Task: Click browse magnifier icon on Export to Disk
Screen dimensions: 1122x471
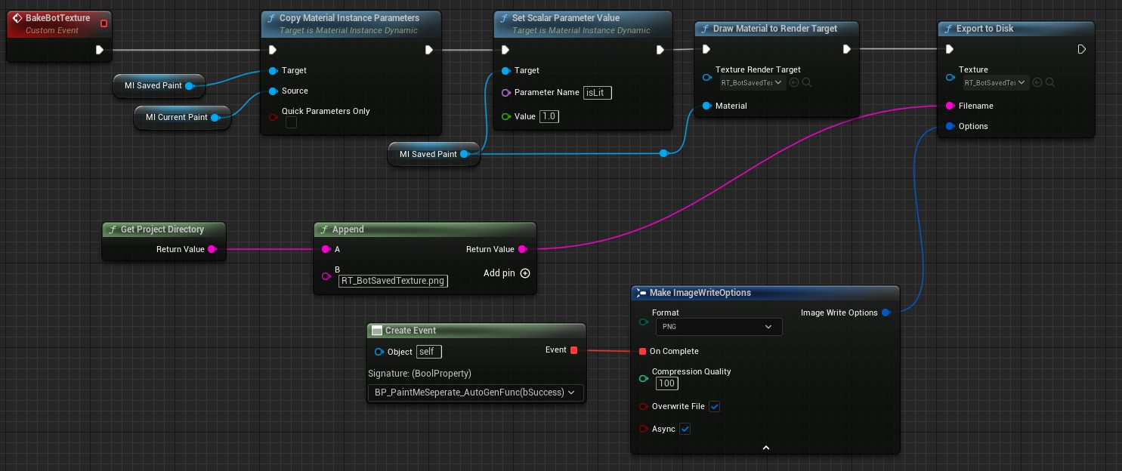Action: (1050, 82)
